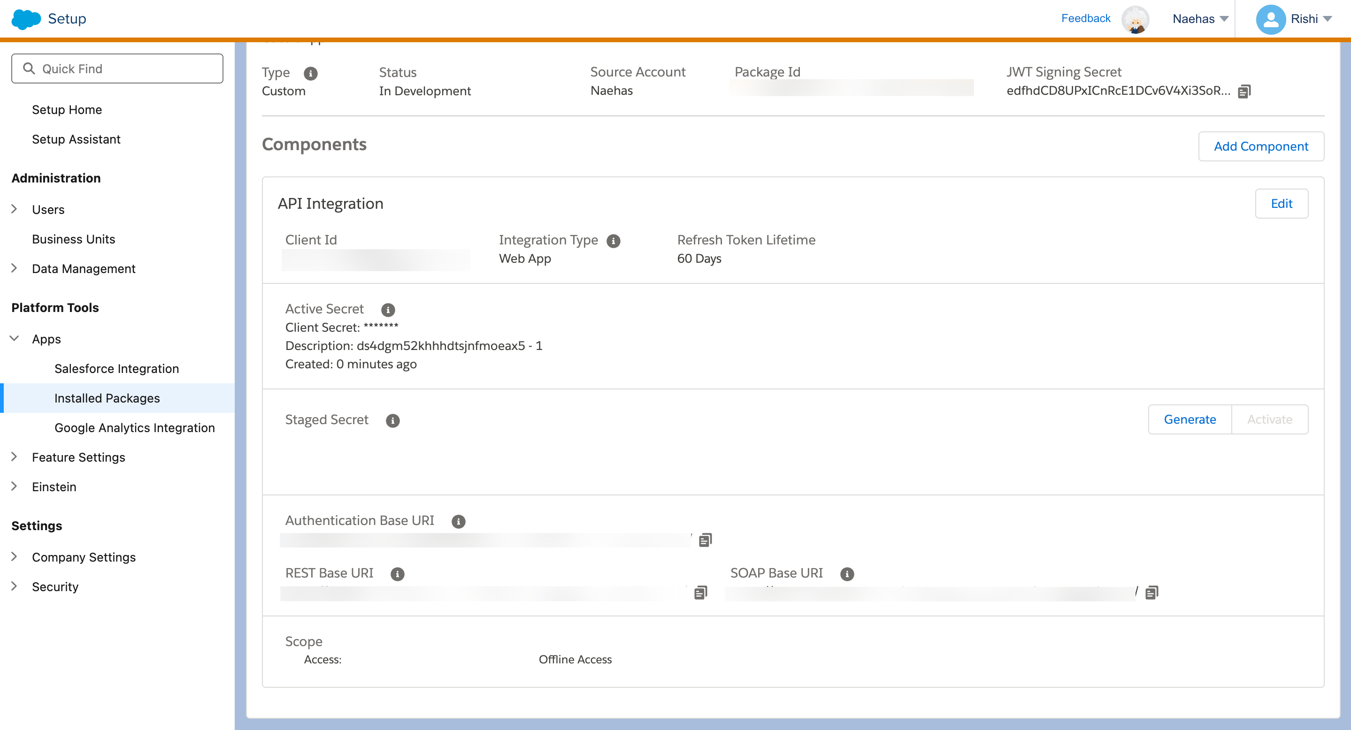The width and height of the screenshot is (1351, 730).
Task: Select Salesforce Integration in sidebar
Action: click(x=116, y=368)
